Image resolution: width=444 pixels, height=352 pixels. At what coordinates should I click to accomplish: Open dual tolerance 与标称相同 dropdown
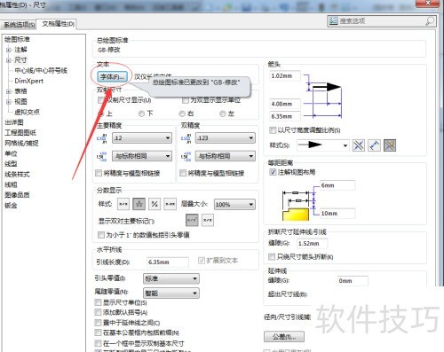tap(226, 156)
